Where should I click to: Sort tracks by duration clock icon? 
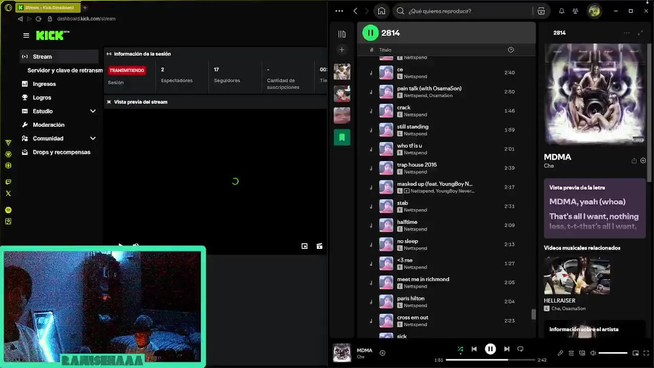(x=511, y=50)
